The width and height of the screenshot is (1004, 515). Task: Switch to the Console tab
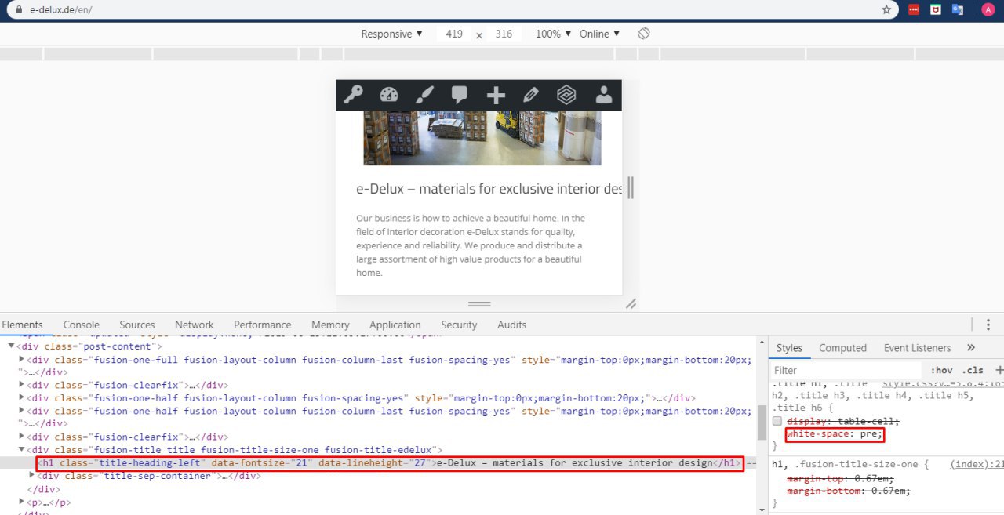pyautogui.click(x=82, y=325)
